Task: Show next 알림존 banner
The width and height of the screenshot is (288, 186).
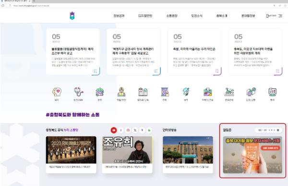Action: (274, 130)
